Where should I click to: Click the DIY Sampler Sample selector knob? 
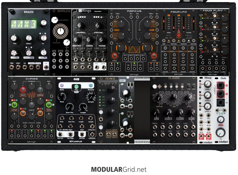91,97
